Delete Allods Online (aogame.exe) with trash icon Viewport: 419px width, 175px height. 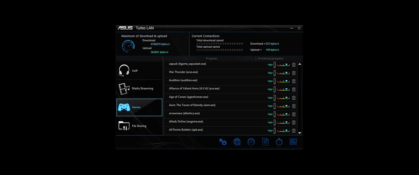(294, 122)
